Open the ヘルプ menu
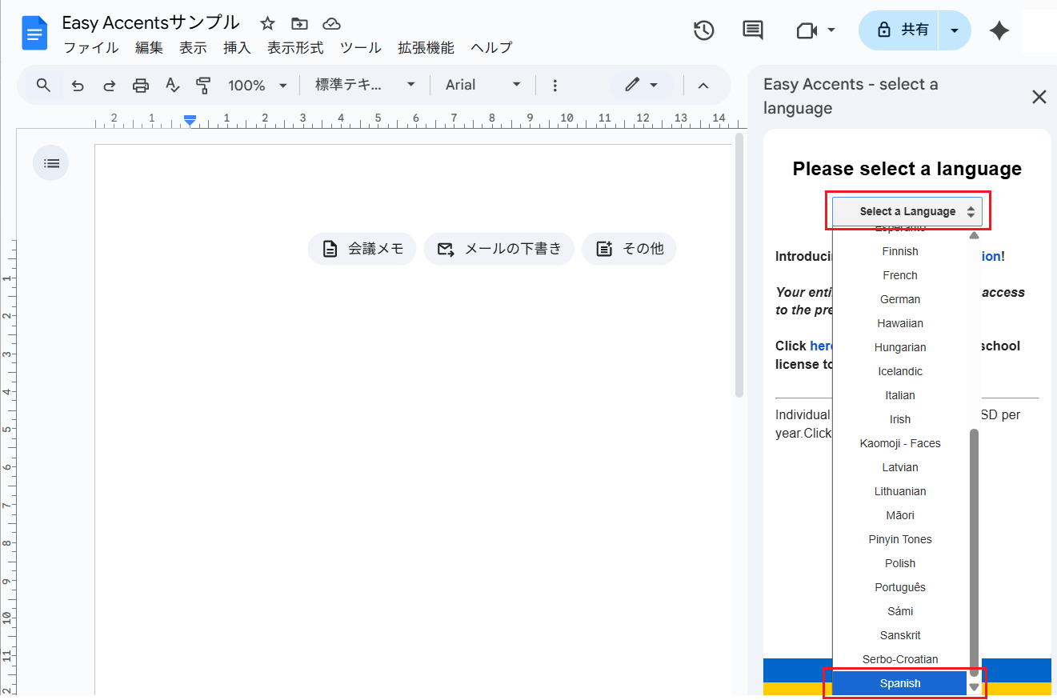 tap(490, 48)
